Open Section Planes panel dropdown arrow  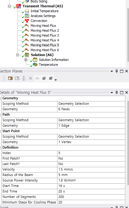(x=112, y=71)
